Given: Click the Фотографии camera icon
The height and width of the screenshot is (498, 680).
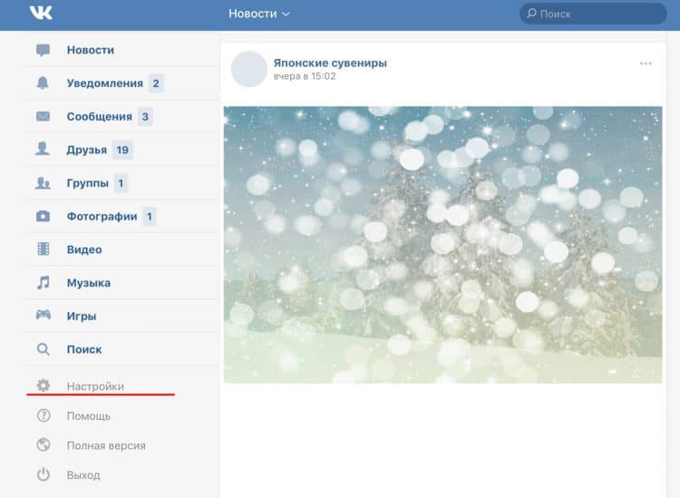Looking at the screenshot, I should [x=43, y=216].
